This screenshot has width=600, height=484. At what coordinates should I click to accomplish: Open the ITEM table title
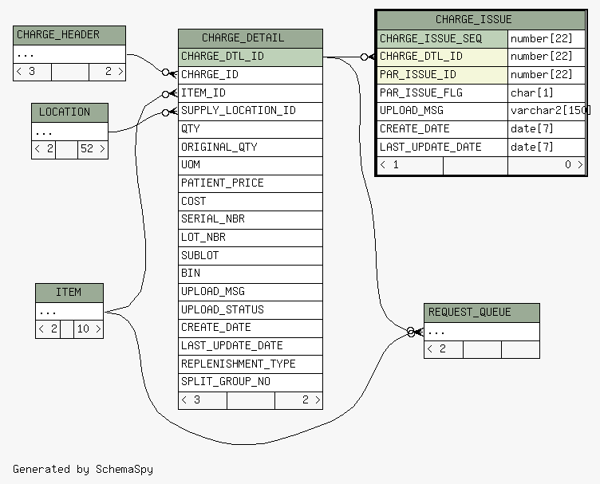click(69, 293)
